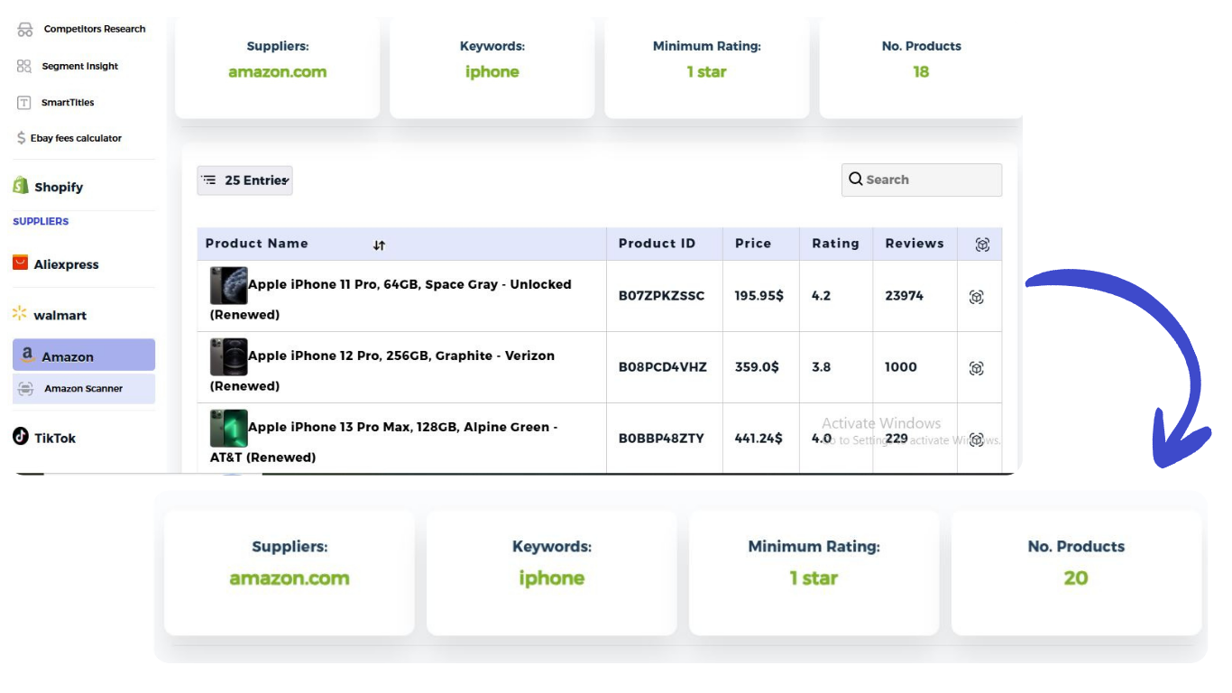Open iPhone 11 Pro product thumbnail
The height and width of the screenshot is (693, 1232).
point(229,285)
